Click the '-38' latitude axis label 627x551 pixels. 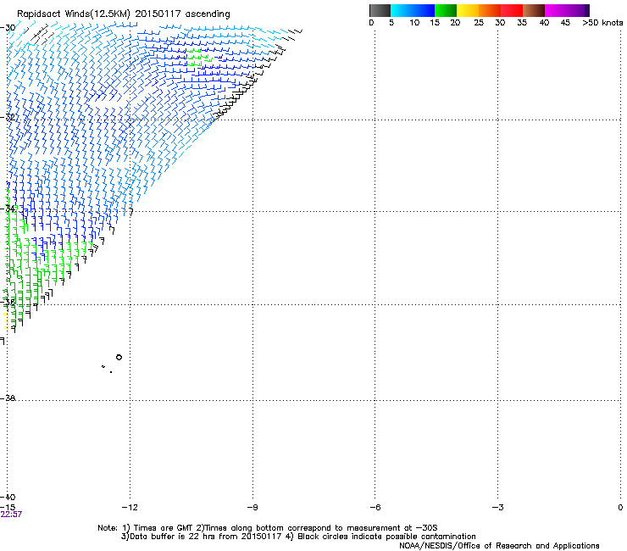(8, 398)
